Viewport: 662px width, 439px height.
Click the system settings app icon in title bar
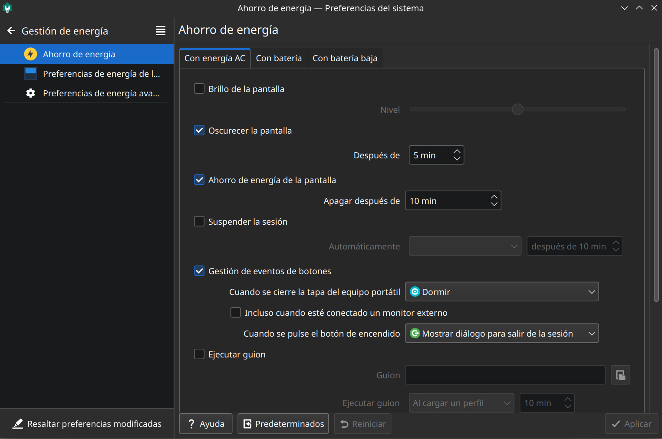tap(7, 8)
